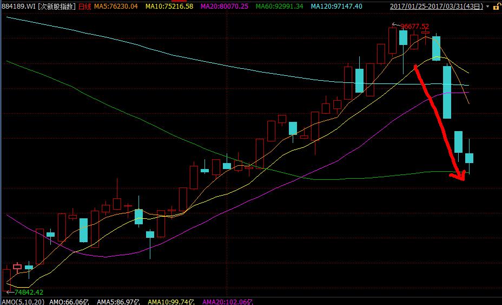The width and height of the screenshot is (502, 305).
Task: Click the 日线 period label
Action: pyautogui.click(x=85, y=6)
